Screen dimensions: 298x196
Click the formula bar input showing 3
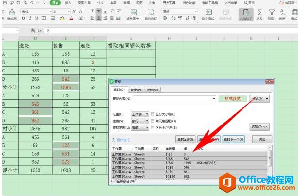tap(170, 31)
